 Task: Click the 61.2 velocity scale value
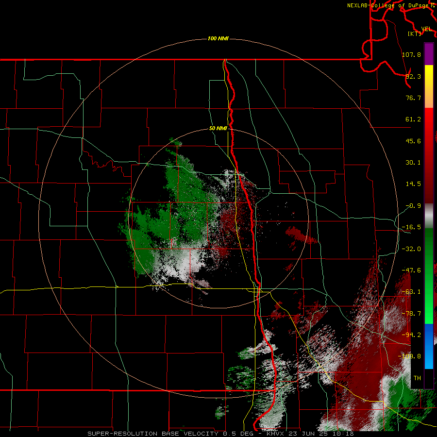413,119
